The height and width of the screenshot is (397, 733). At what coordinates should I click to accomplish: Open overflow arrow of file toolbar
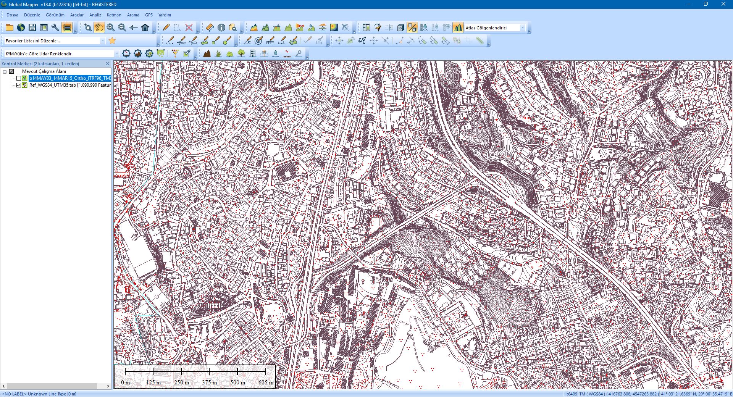pos(76,31)
